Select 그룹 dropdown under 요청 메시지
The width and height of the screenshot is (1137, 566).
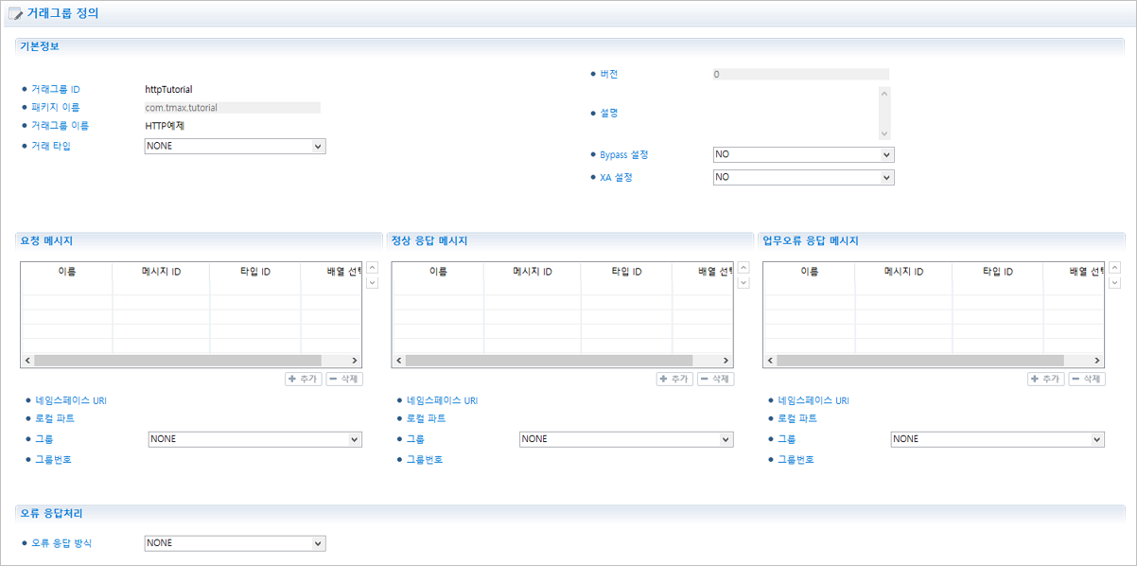coord(254,439)
